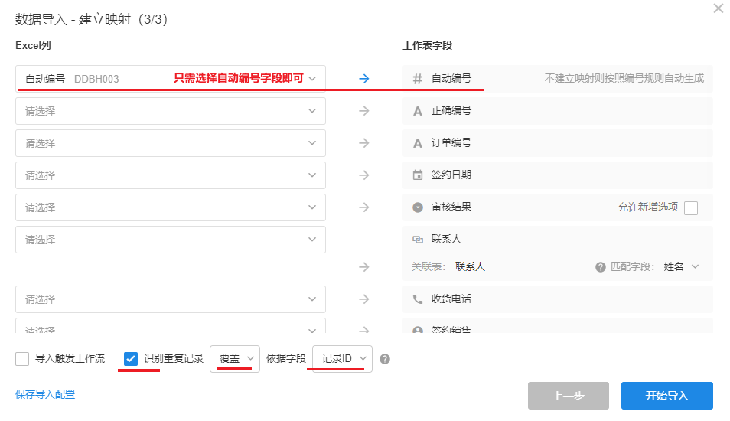Click the text icon beside 订单编号
Viewport: 730px width, 421px height.
[x=418, y=143]
